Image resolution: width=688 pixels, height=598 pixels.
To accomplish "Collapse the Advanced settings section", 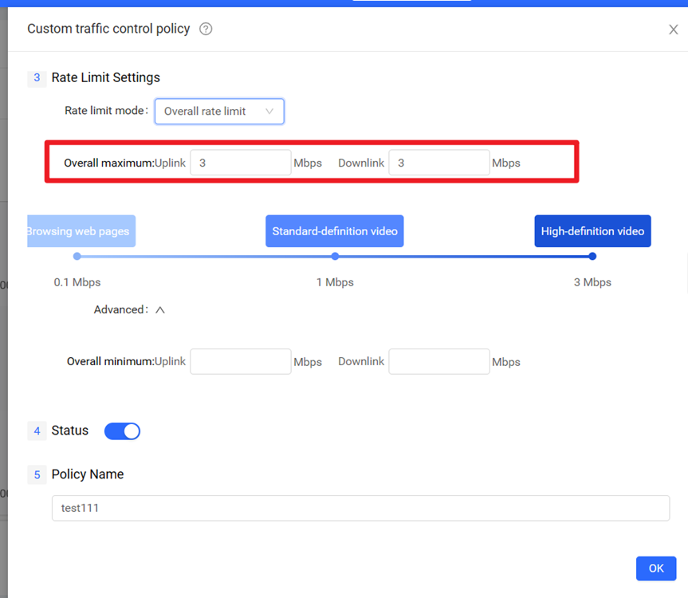I will click(159, 310).
